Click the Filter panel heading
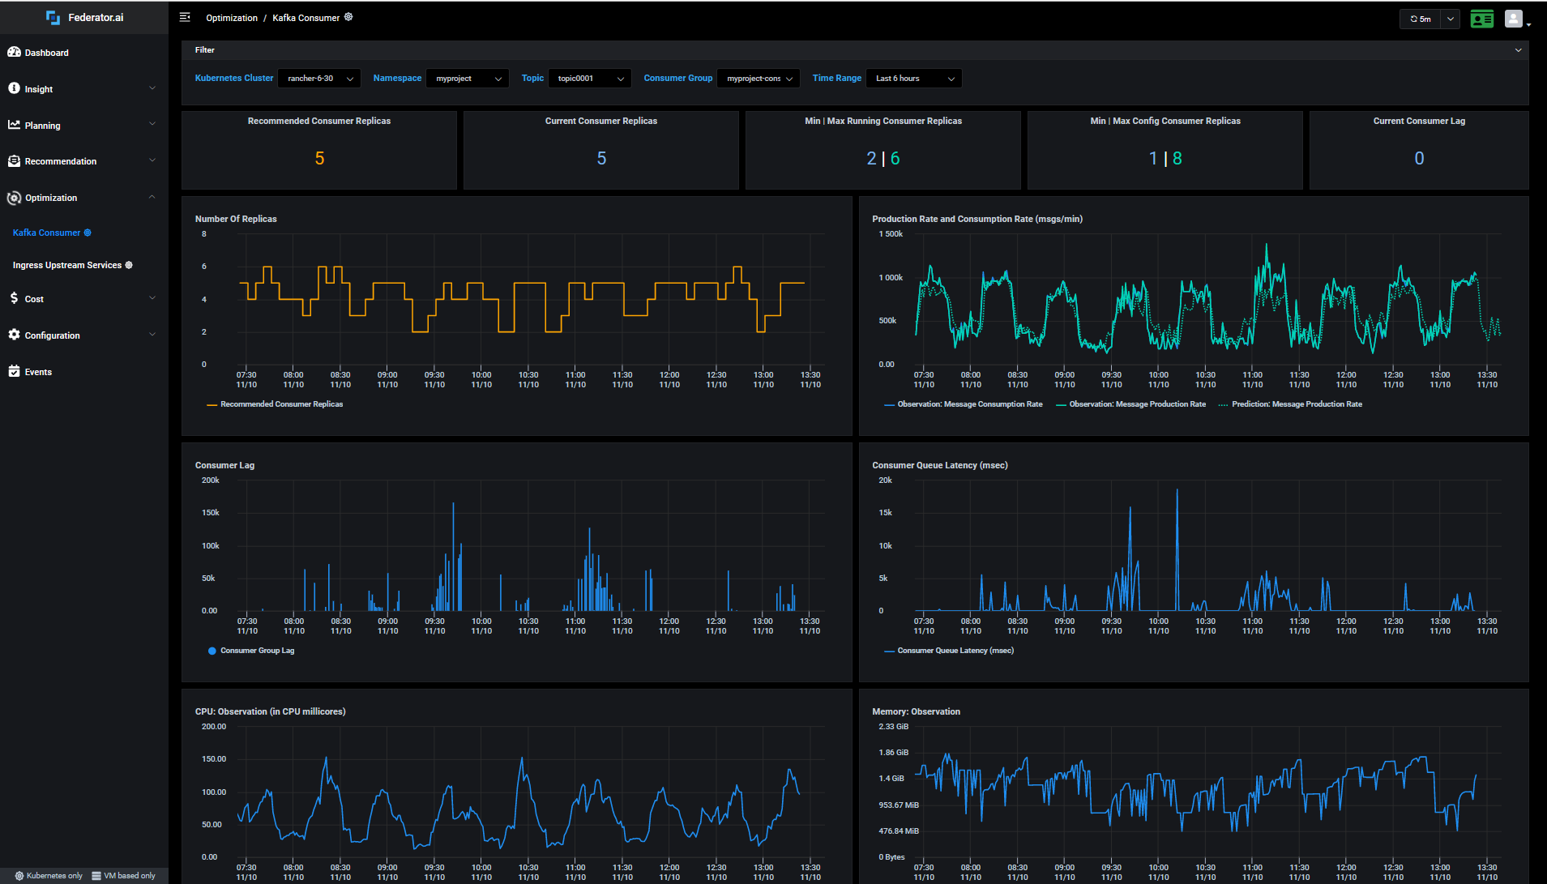The image size is (1547, 884). [205, 50]
